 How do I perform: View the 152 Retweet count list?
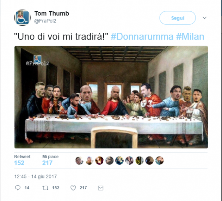tap(22, 160)
